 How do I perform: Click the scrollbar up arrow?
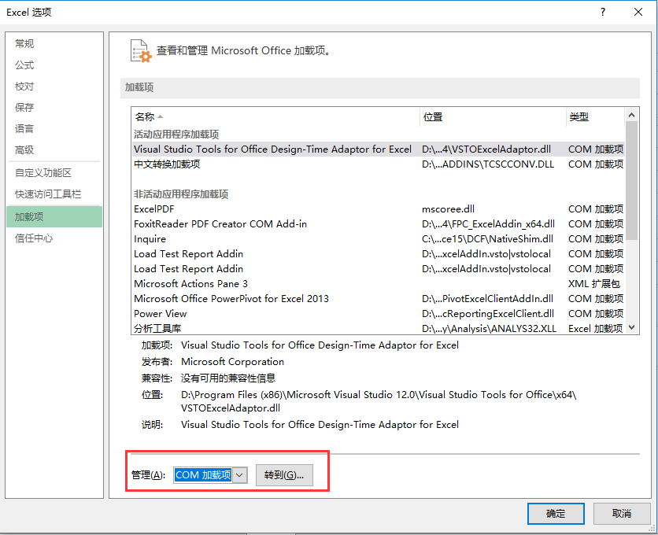tap(631, 114)
